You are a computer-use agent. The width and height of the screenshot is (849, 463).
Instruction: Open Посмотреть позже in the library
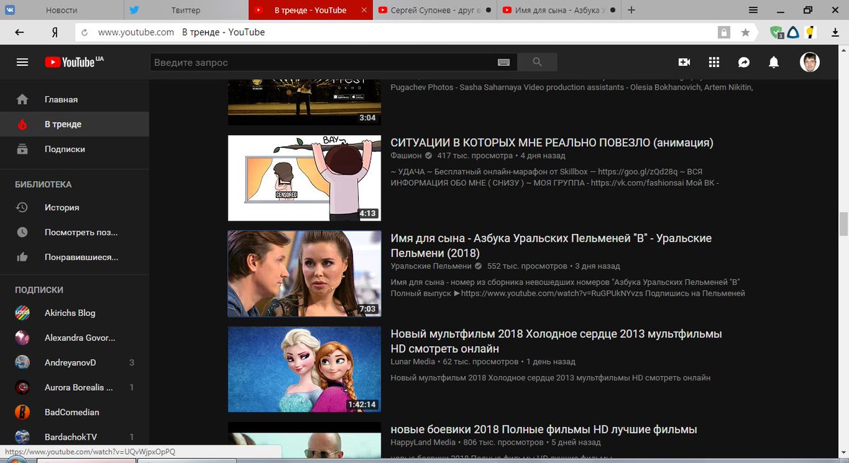coord(74,233)
